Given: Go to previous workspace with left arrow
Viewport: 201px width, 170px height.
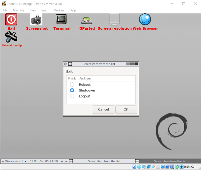Looking at the screenshot, I should point(3,161).
